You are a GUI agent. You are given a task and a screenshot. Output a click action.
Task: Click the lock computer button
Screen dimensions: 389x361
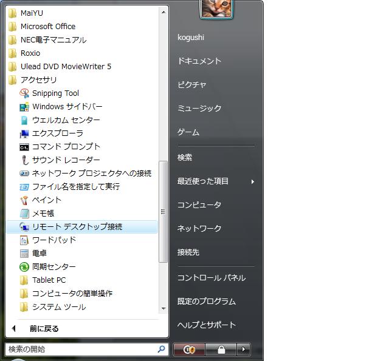221,349
